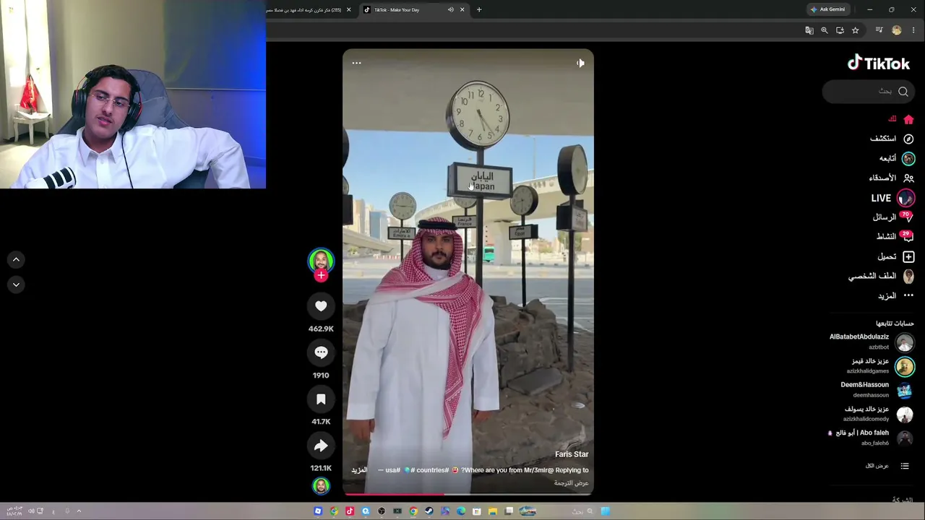
Task: Expand the More (المزيد) sidebar menu
Action: tap(895, 295)
